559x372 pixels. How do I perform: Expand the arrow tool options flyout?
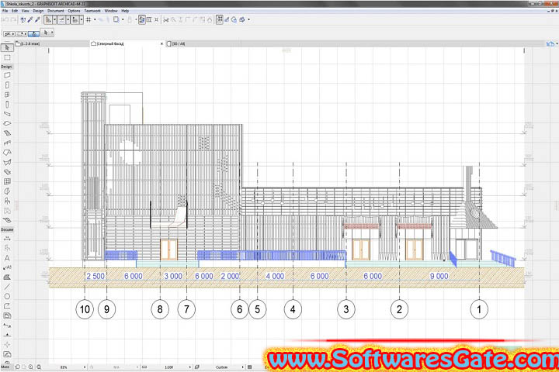point(52,33)
